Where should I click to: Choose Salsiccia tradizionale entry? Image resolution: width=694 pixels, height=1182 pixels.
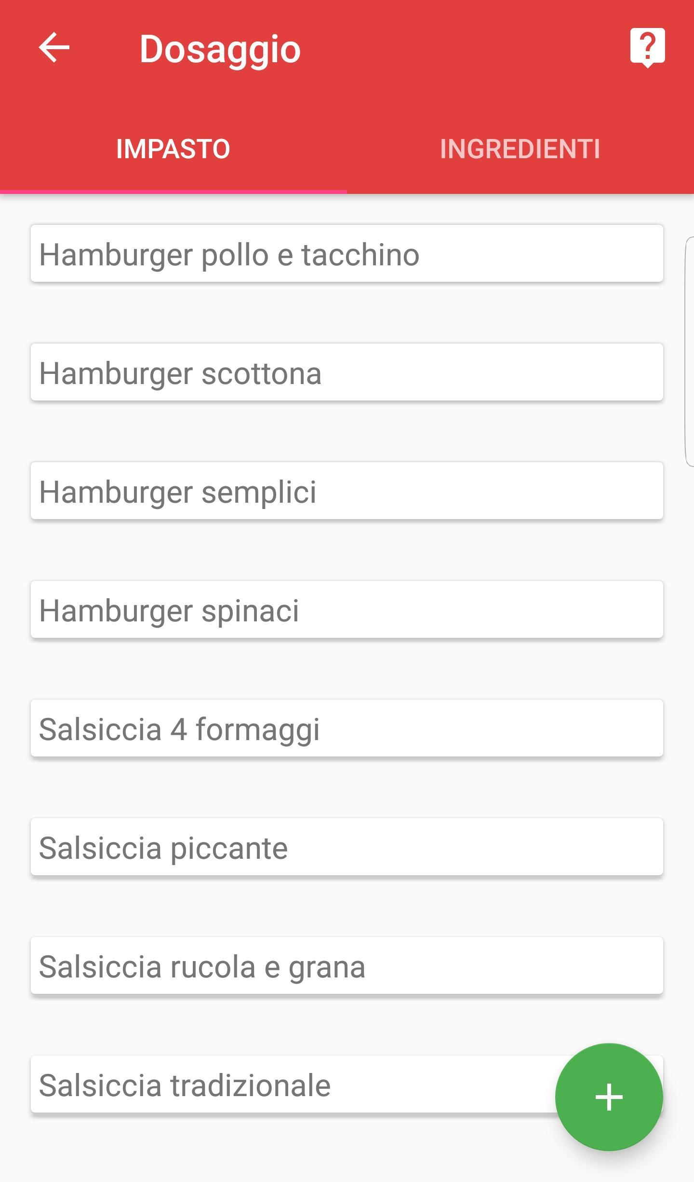coord(293,1084)
